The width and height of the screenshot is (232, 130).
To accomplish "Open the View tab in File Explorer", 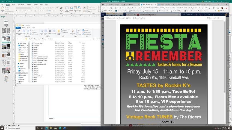I will click(x=34, y=27).
